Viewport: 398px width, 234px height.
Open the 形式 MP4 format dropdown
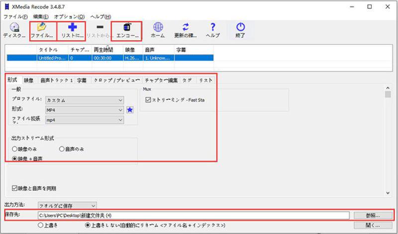pyautogui.click(x=84, y=110)
